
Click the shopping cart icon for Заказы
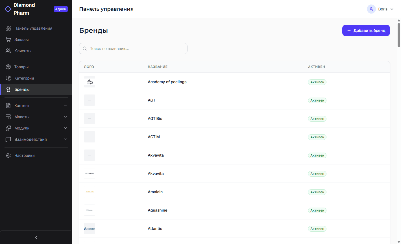point(8,39)
